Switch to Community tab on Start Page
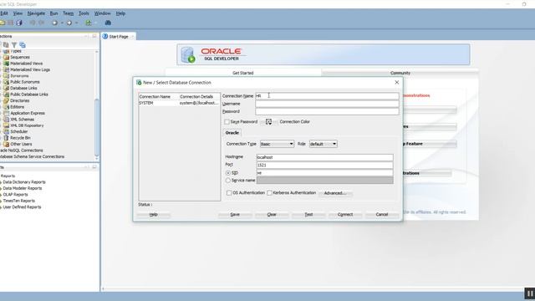This screenshot has height=301, width=535. click(x=400, y=73)
